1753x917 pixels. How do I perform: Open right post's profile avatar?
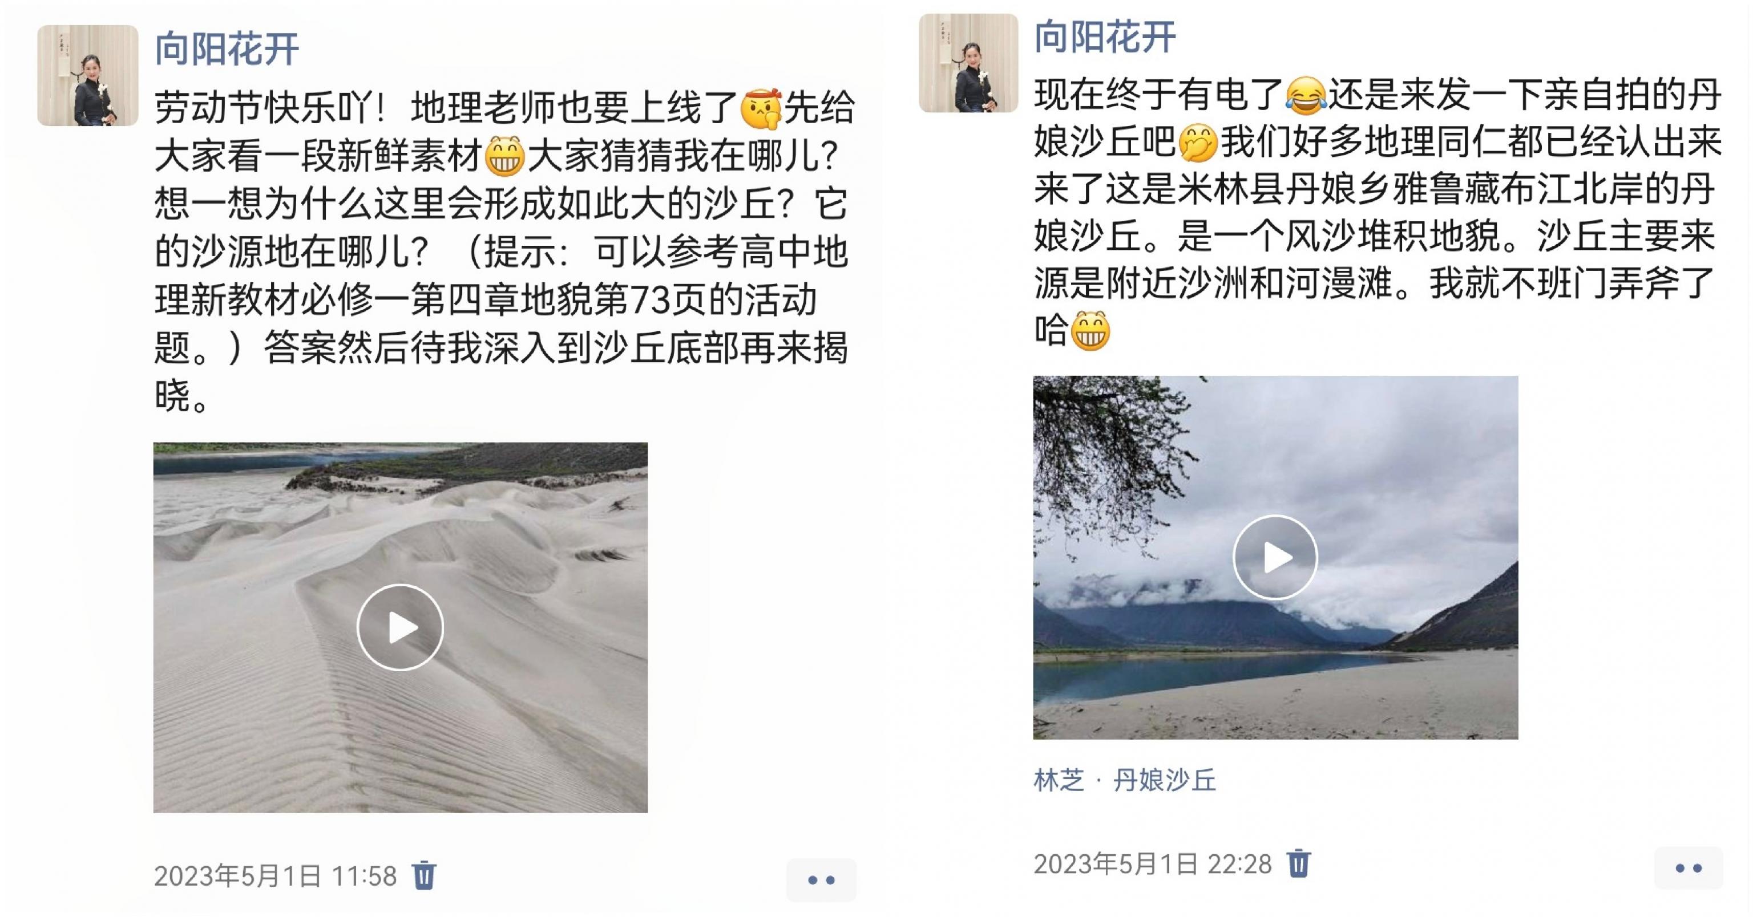coord(968,63)
